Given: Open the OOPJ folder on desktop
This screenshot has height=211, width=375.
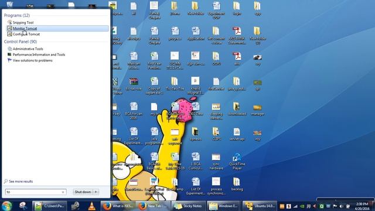Looking at the screenshot, I should click(x=216, y=59).
